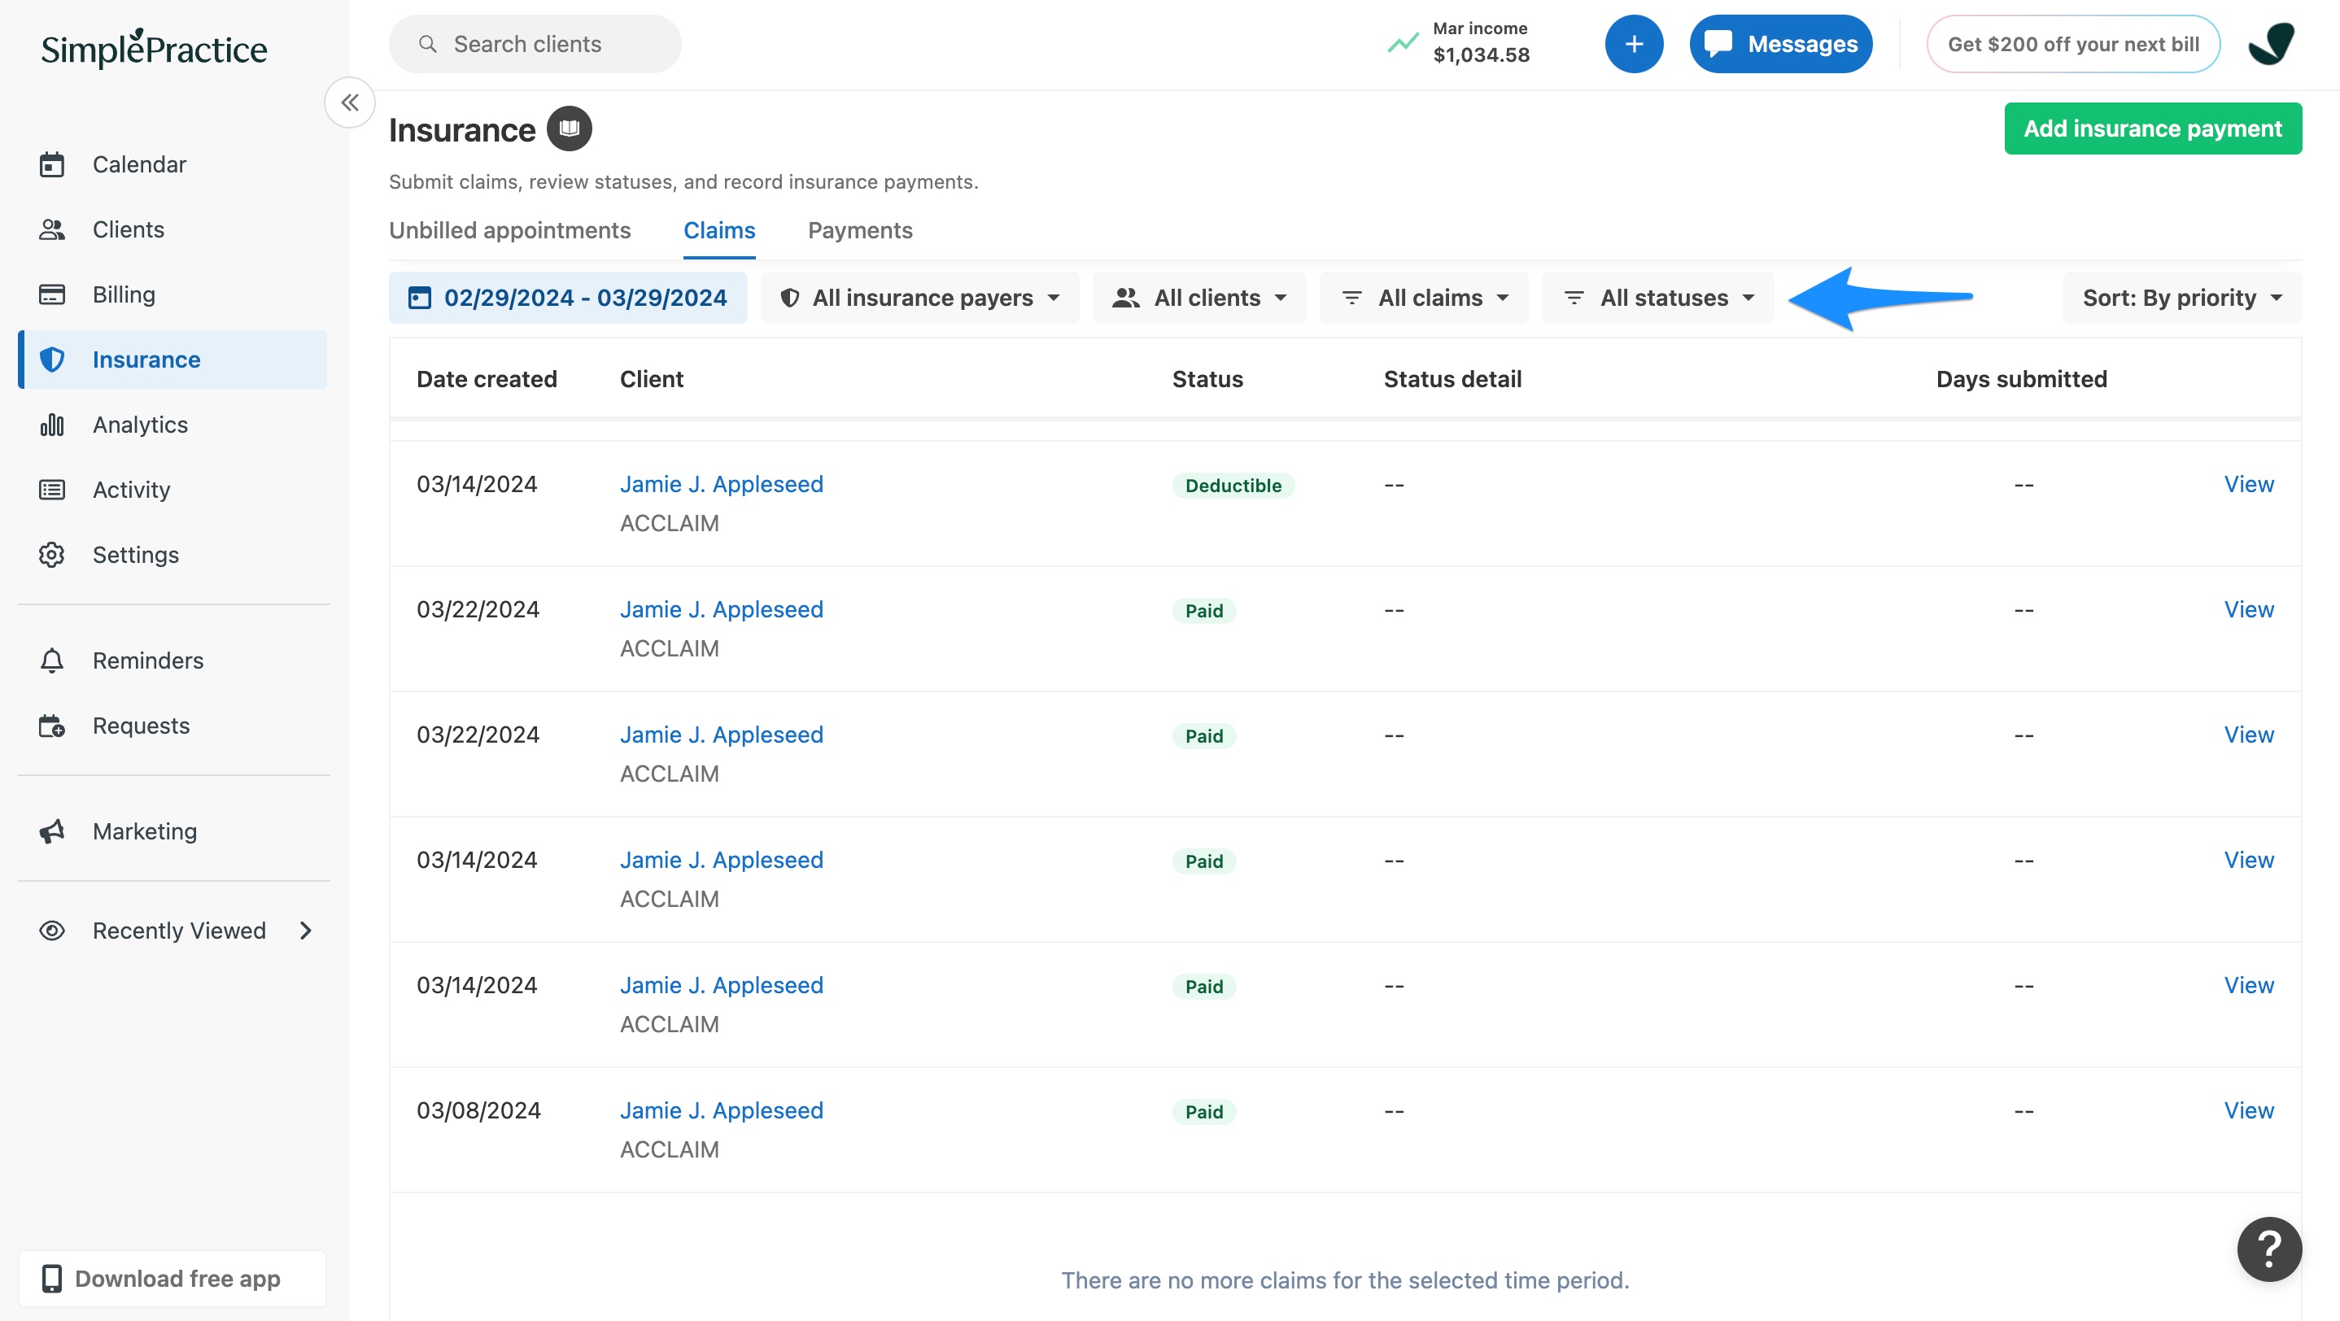Open the help question mark button
Screen dimensions: 2340x1321
click(2269, 1249)
